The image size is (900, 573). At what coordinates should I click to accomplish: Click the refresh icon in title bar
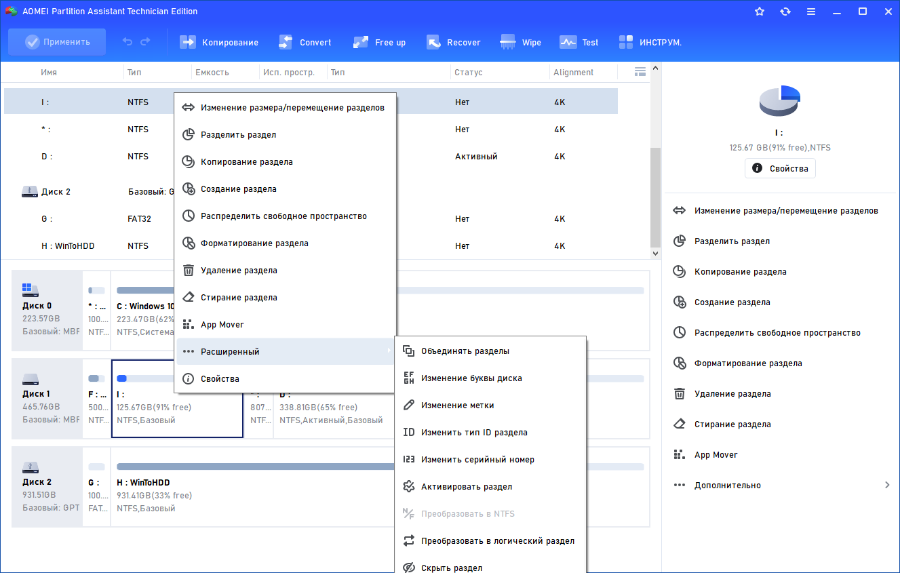click(785, 12)
